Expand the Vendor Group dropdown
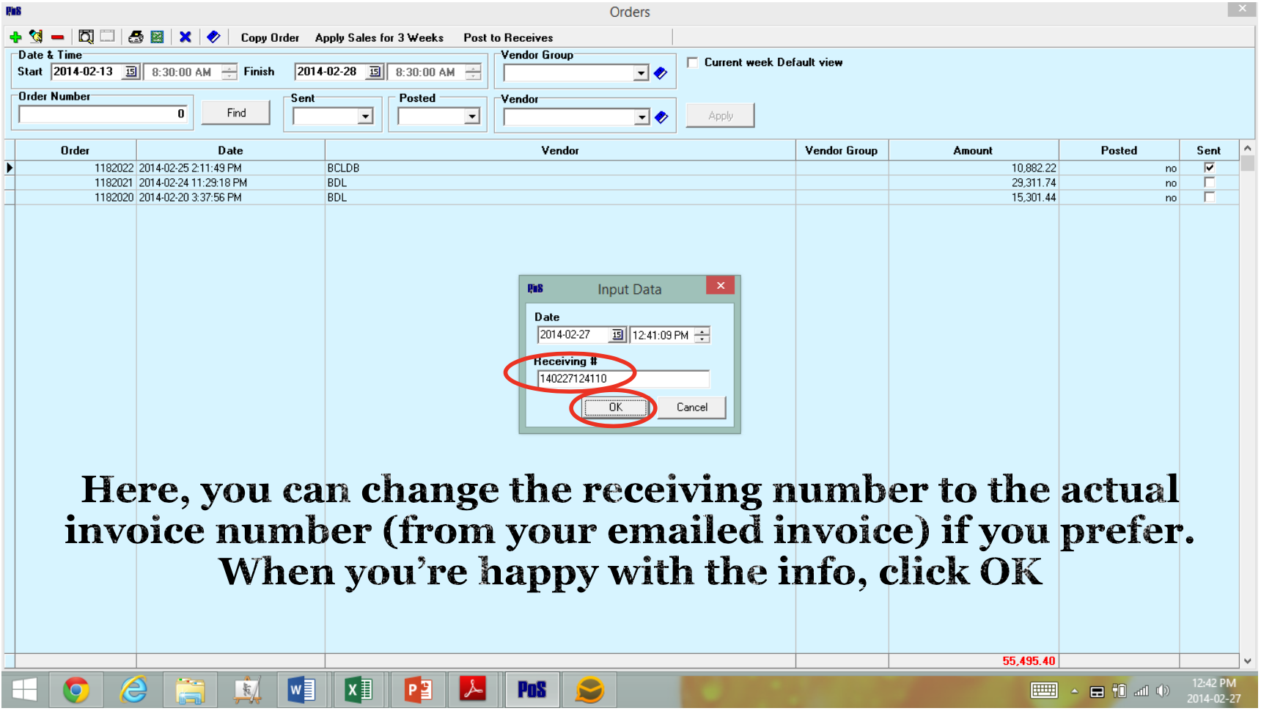The width and height of the screenshot is (1261, 711). [x=641, y=73]
